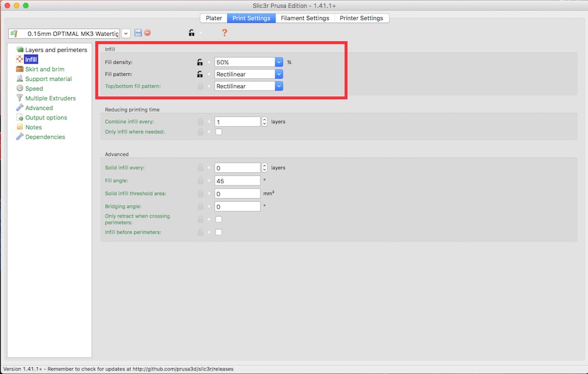Open Advanced settings page
Image resolution: width=588 pixels, height=374 pixels.
coord(39,108)
